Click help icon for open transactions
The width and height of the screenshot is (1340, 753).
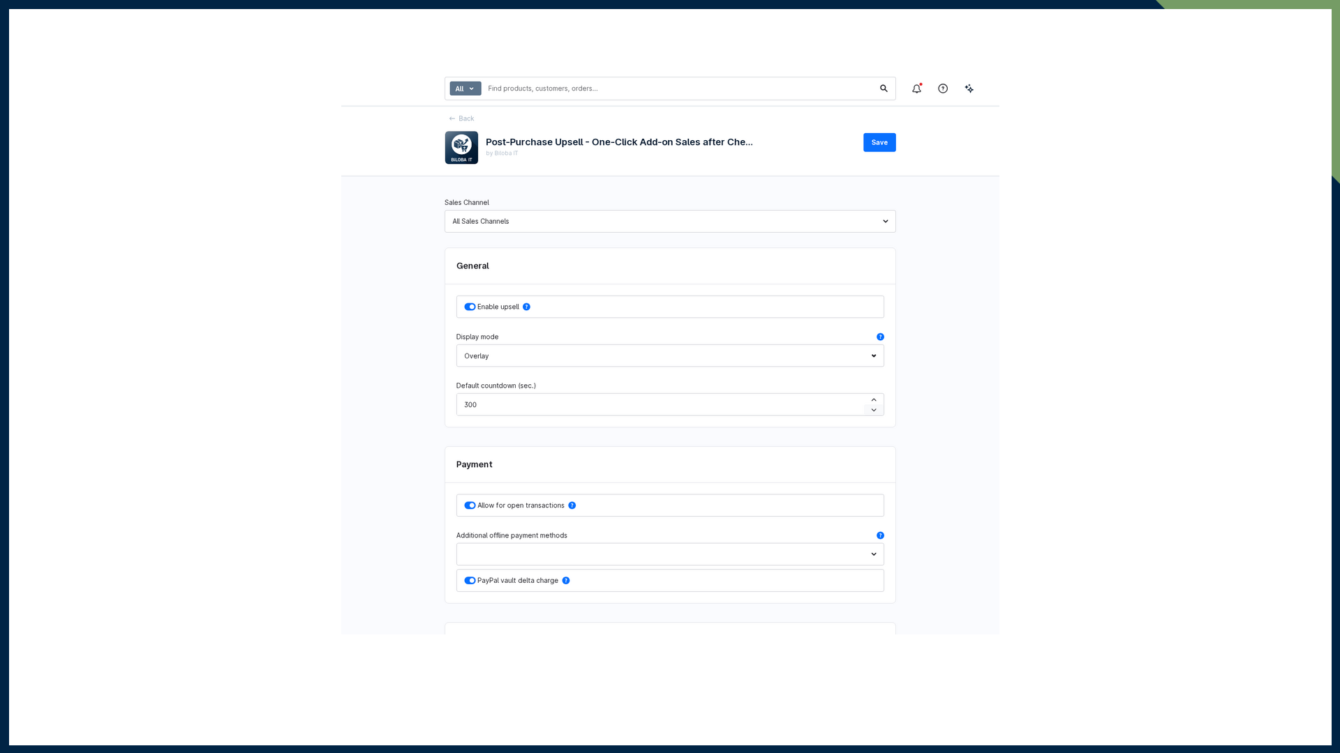pos(572,505)
